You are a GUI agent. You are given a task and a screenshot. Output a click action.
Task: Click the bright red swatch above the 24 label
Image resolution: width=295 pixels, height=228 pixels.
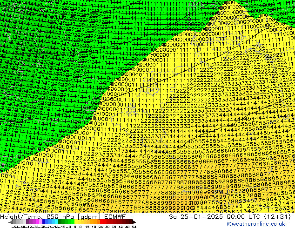101,222
